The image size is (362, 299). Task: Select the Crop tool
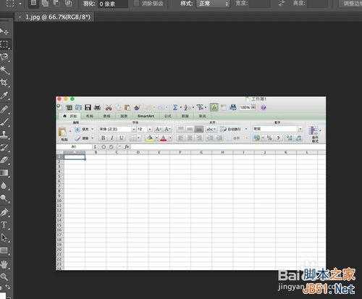4,83
